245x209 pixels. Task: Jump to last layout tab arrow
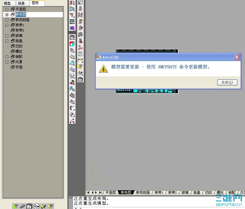pyautogui.click(x=100, y=192)
